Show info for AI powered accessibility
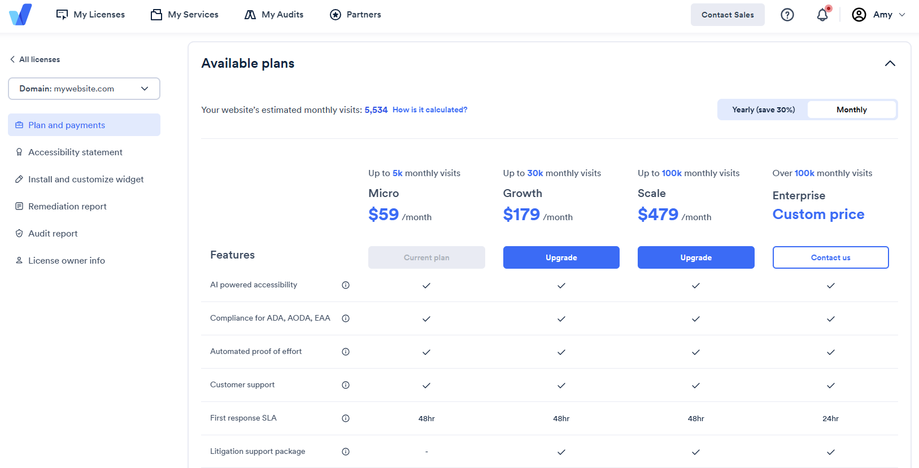Image resolution: width=919 pixels, height=468 pixels. [346, 285]
